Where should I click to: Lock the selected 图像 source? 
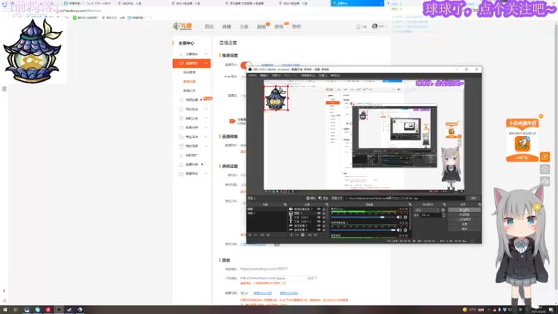point(324,214)
